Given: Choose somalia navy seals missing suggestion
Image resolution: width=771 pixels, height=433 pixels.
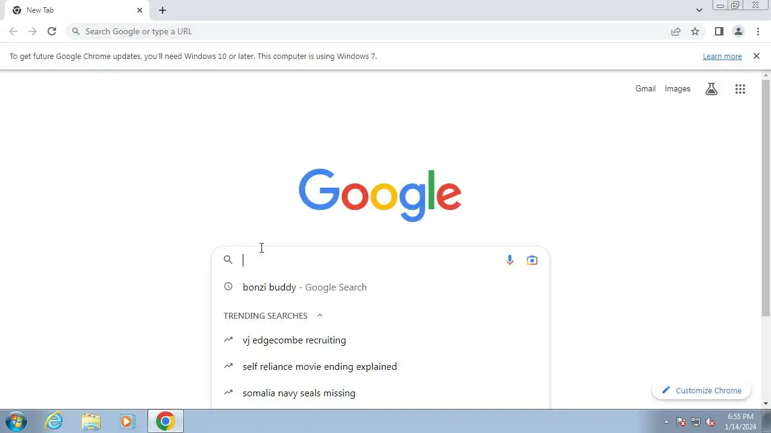Looking at the screenshot, I should (x=380, y=393).
